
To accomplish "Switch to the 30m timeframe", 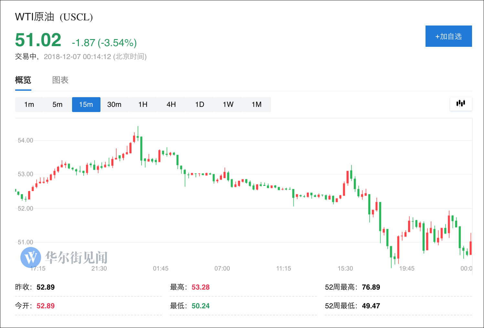I will click(115, 104).
